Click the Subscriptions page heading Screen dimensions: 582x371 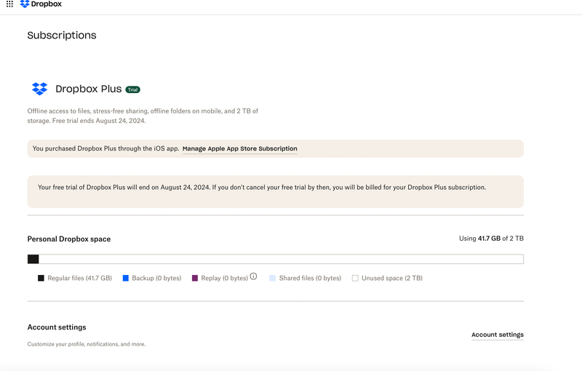click(x=62, y=35)
